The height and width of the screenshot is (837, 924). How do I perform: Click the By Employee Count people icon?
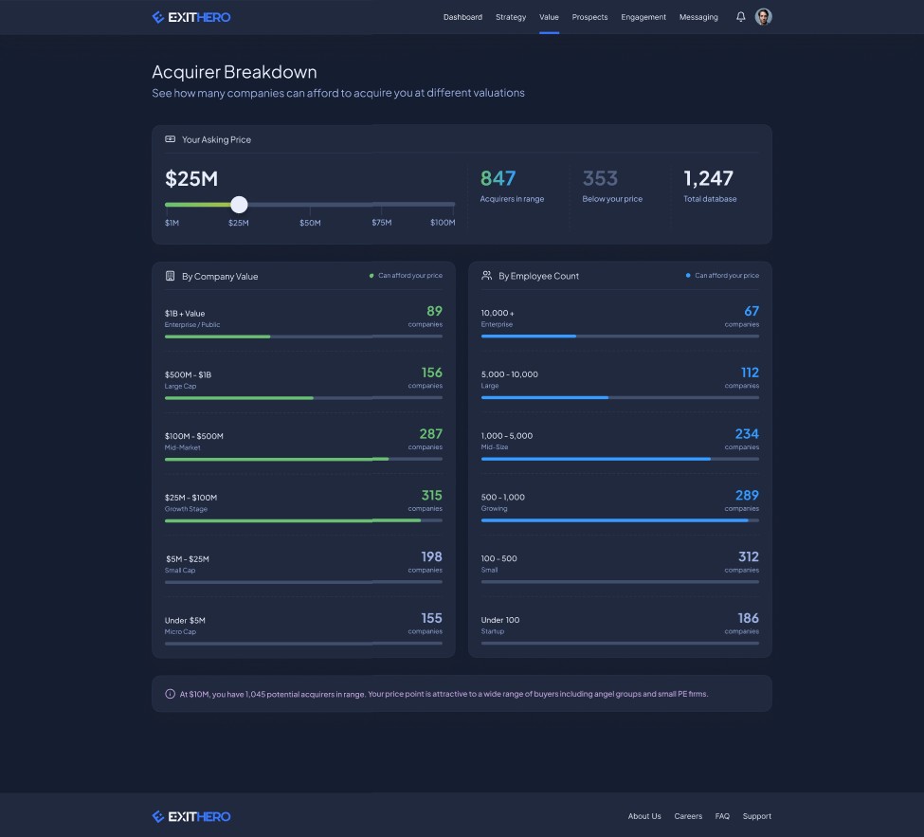[x=486, y=275]
